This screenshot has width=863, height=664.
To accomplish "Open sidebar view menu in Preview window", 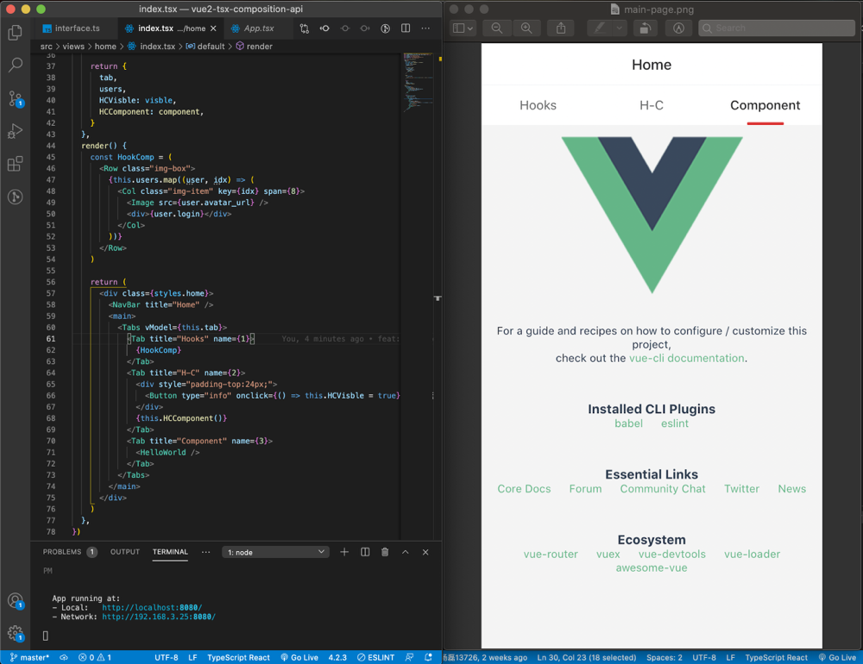I will [x=463, y=28].
